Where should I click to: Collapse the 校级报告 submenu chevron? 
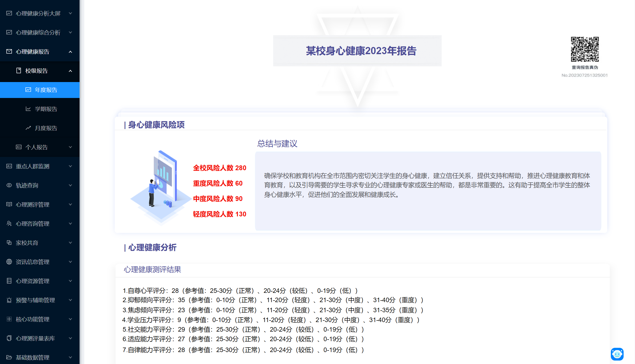tap(70, 71)
